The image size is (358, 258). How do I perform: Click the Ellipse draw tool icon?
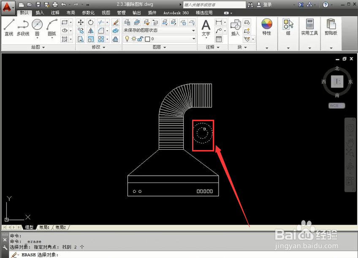tap(65, 30)
